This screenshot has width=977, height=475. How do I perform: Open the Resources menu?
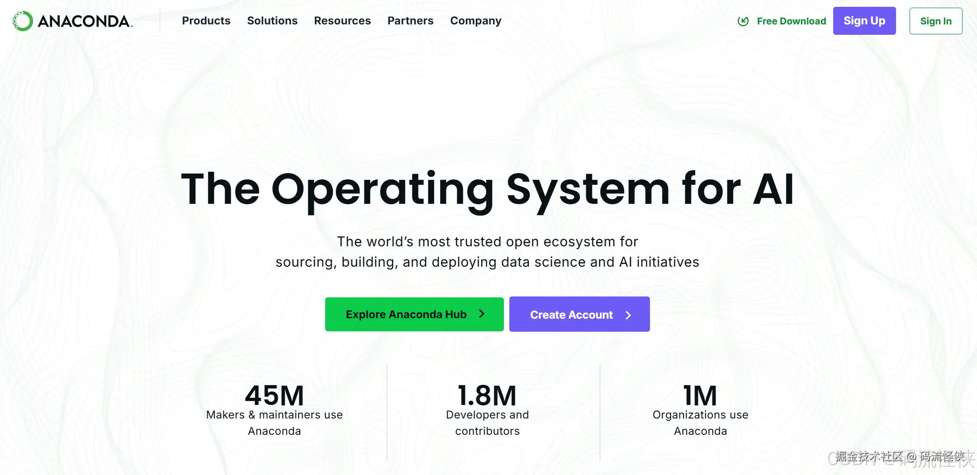[x=342, y=21]
